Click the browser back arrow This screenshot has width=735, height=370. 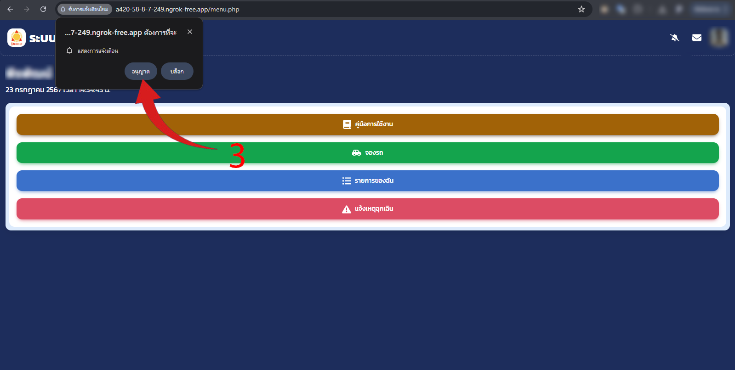click(10, 9)
